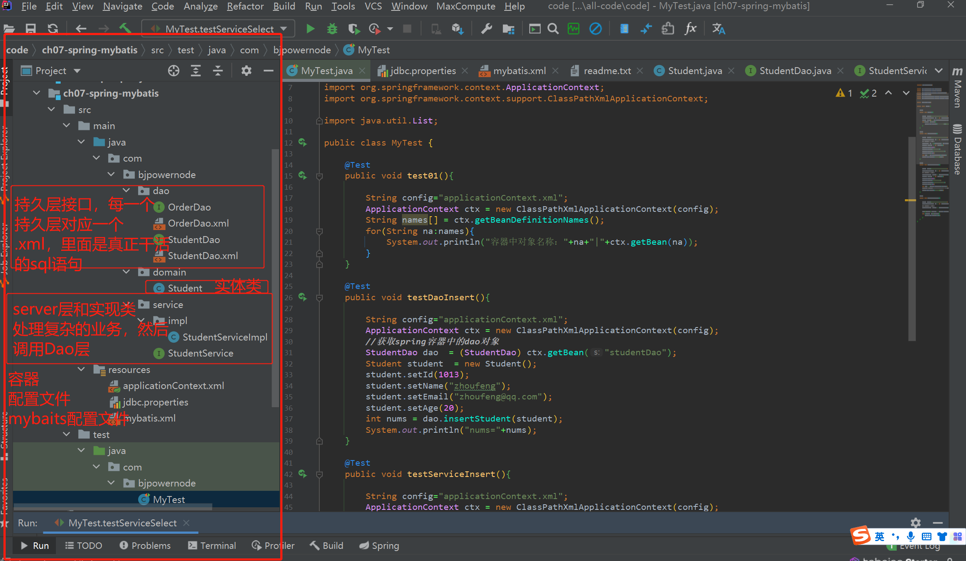Click the gutter run icon beside test01
The height and width of the screenshot is (561, 966).
pos(302,175)
